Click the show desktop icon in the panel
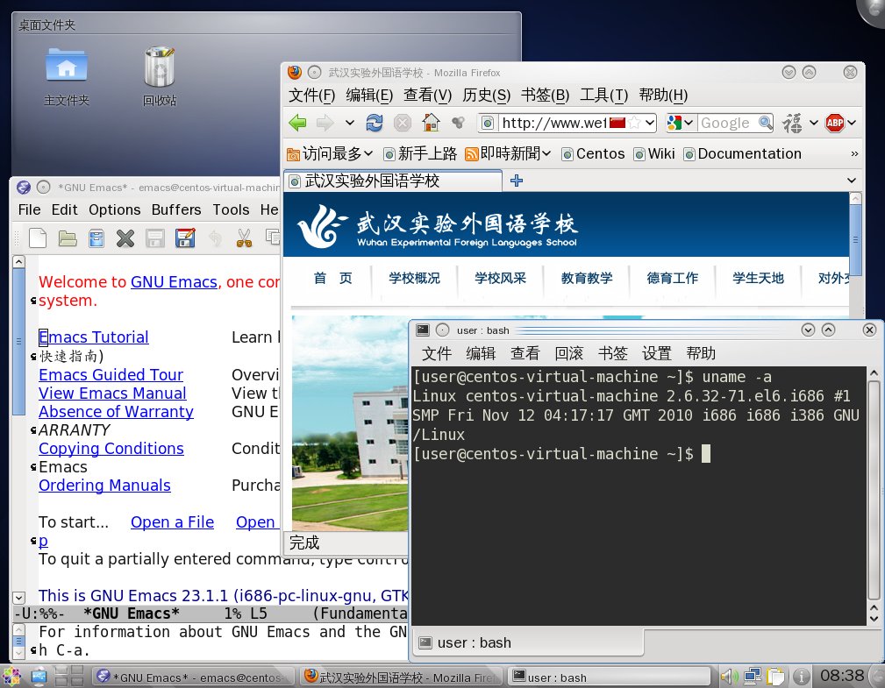Screen dimensions: 885x688 click(39, 676)
